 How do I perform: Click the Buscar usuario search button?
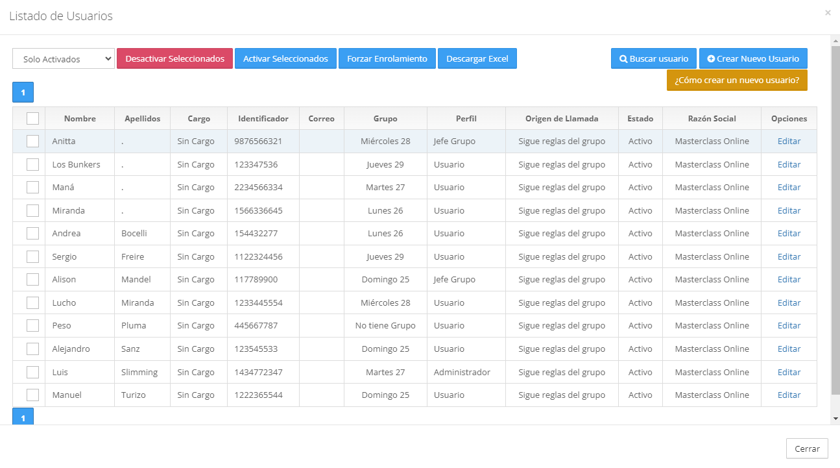coord(653,58)
